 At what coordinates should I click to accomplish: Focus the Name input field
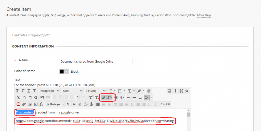[96, 61]
